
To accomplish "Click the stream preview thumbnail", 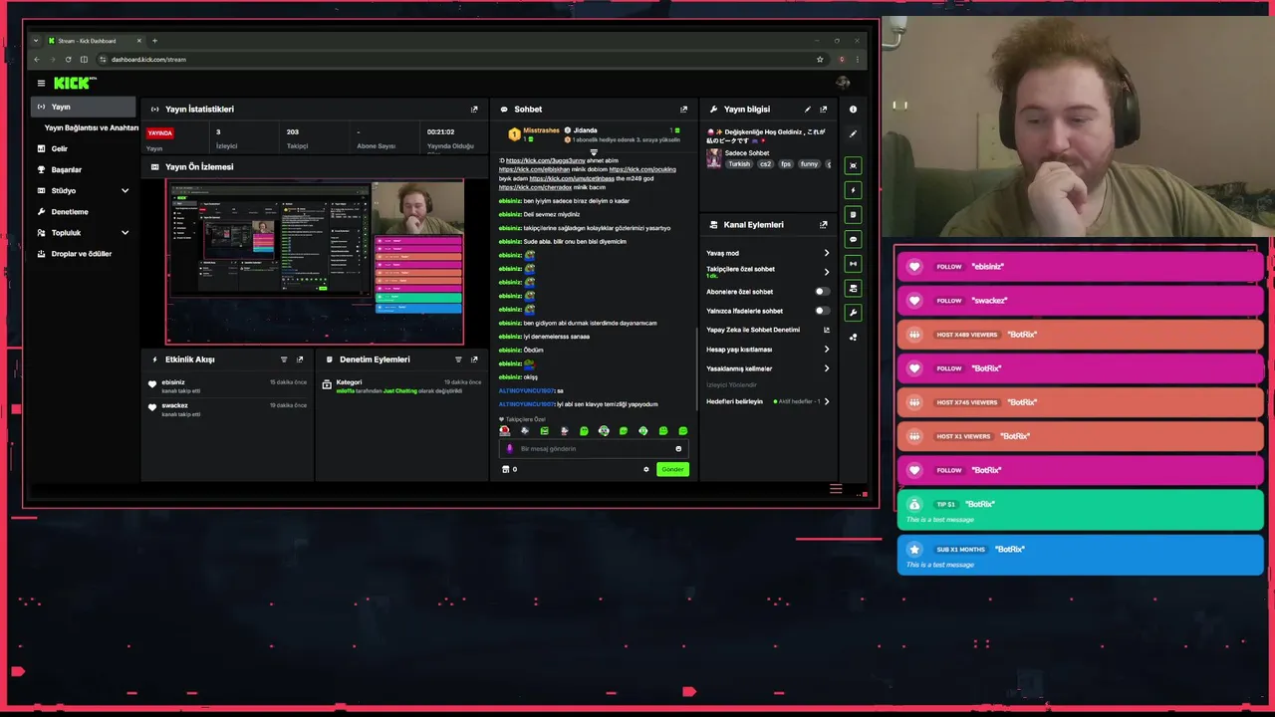I will (315, 262).
